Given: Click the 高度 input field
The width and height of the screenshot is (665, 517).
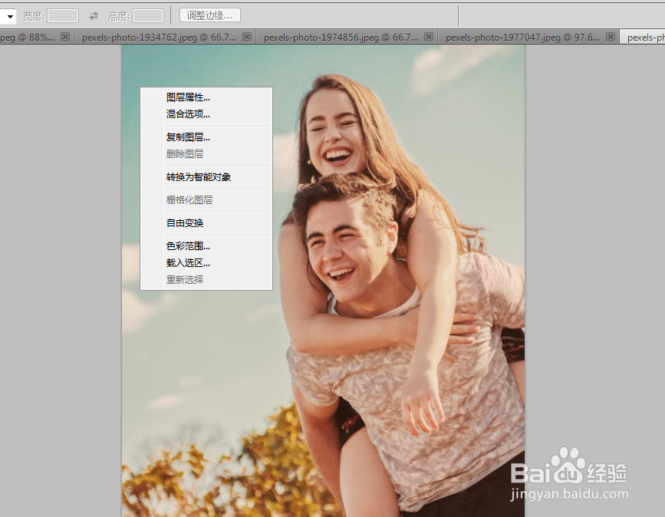Looking at the screenshot, I should pos(148,16).
